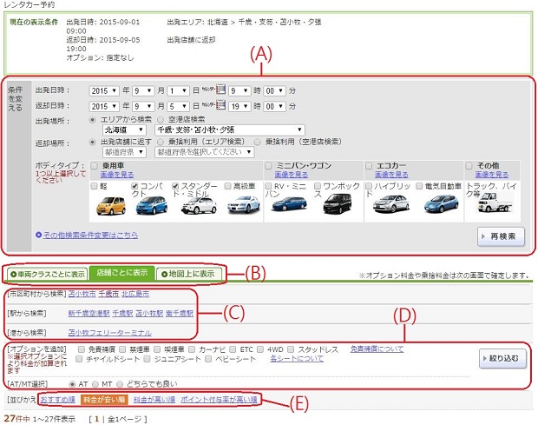View images link under 乗用車
Viewport: 538px width, 425px height.
tap(117, 175)
